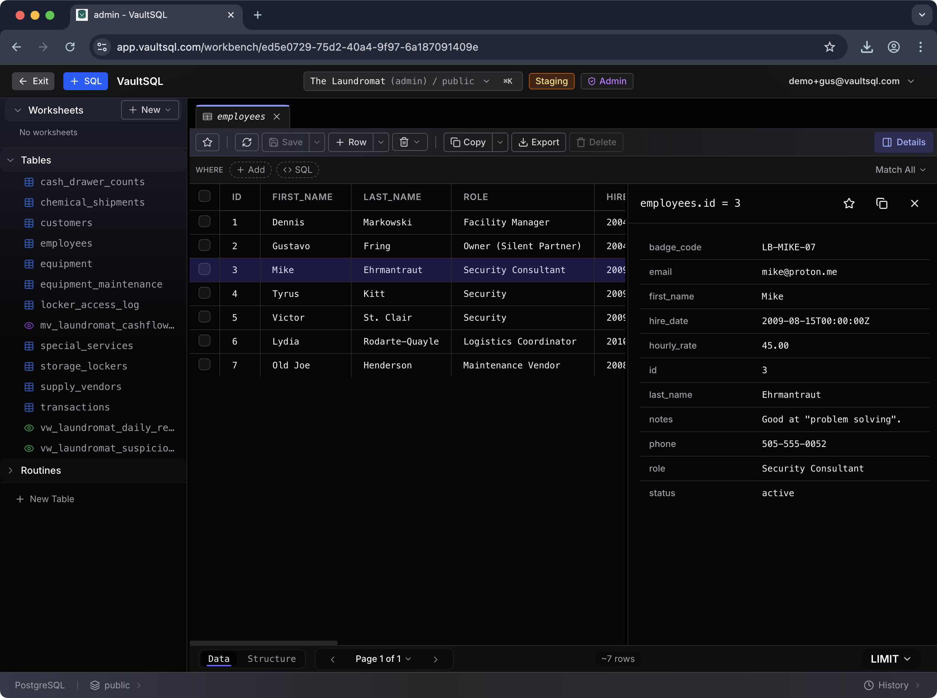The height and width of the screenshot is (698, 937).
Task: Check the row for Gustavo Fring
Action: [x=204, y=245]
